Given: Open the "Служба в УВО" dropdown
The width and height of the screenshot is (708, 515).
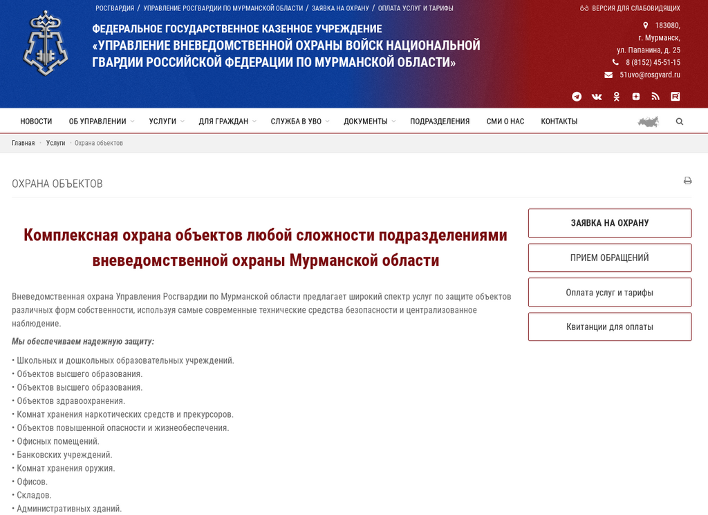Looking at the screenshot, I should (299, 122).
